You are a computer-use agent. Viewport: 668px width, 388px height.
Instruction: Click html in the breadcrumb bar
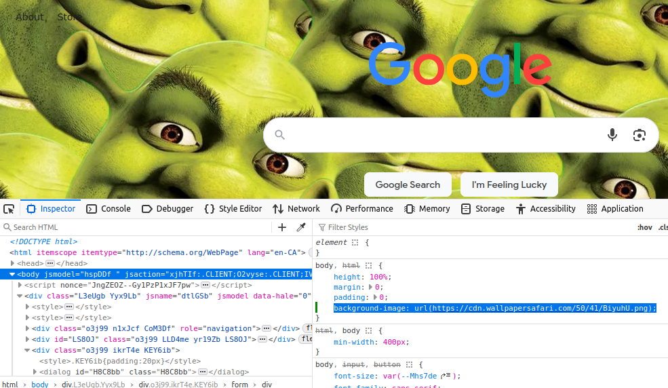9,384
